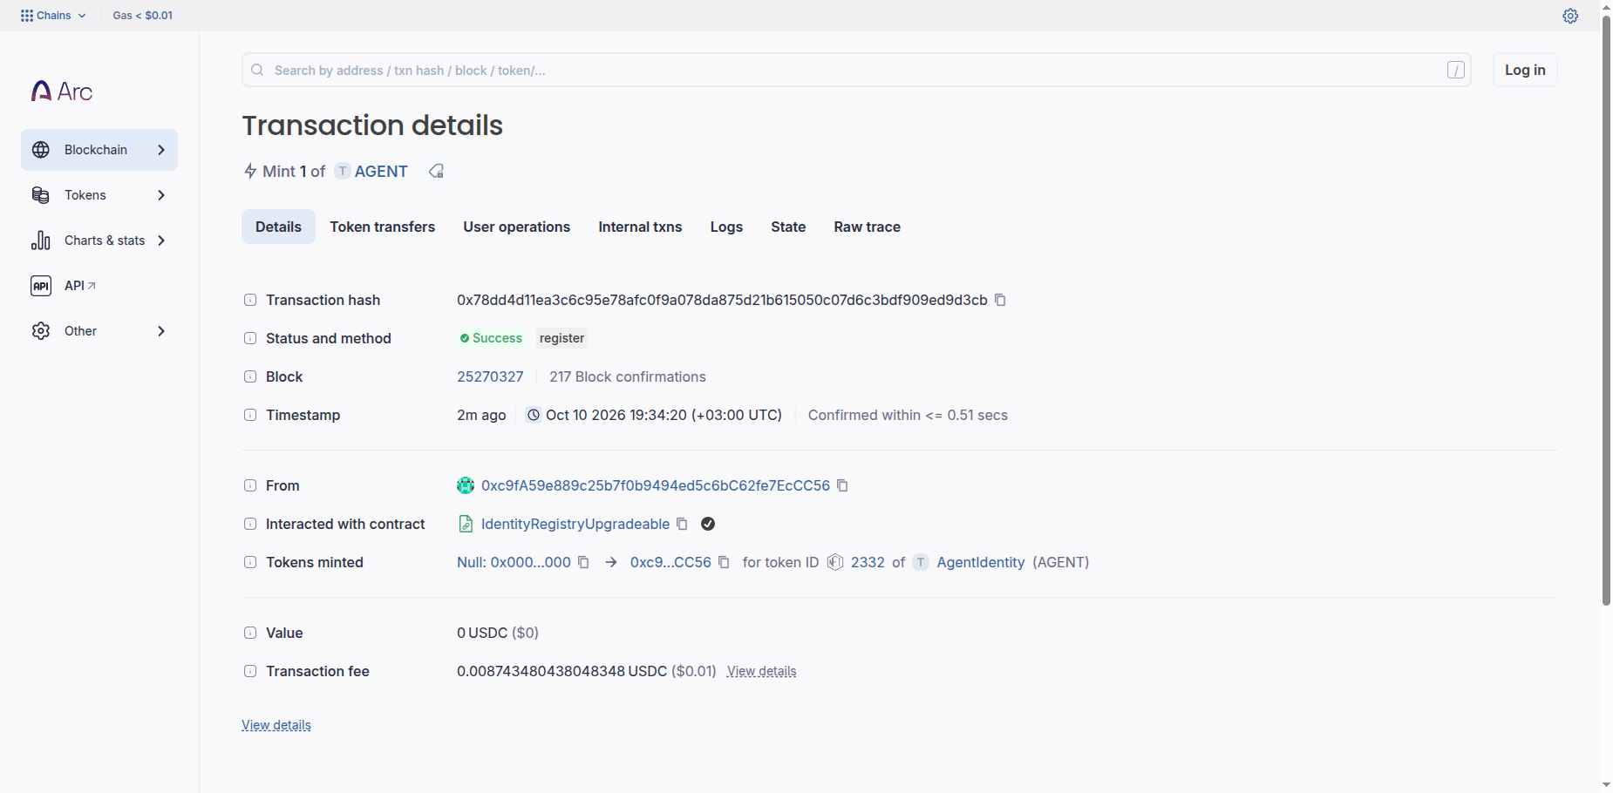Copy the transaction hash

1001,300
